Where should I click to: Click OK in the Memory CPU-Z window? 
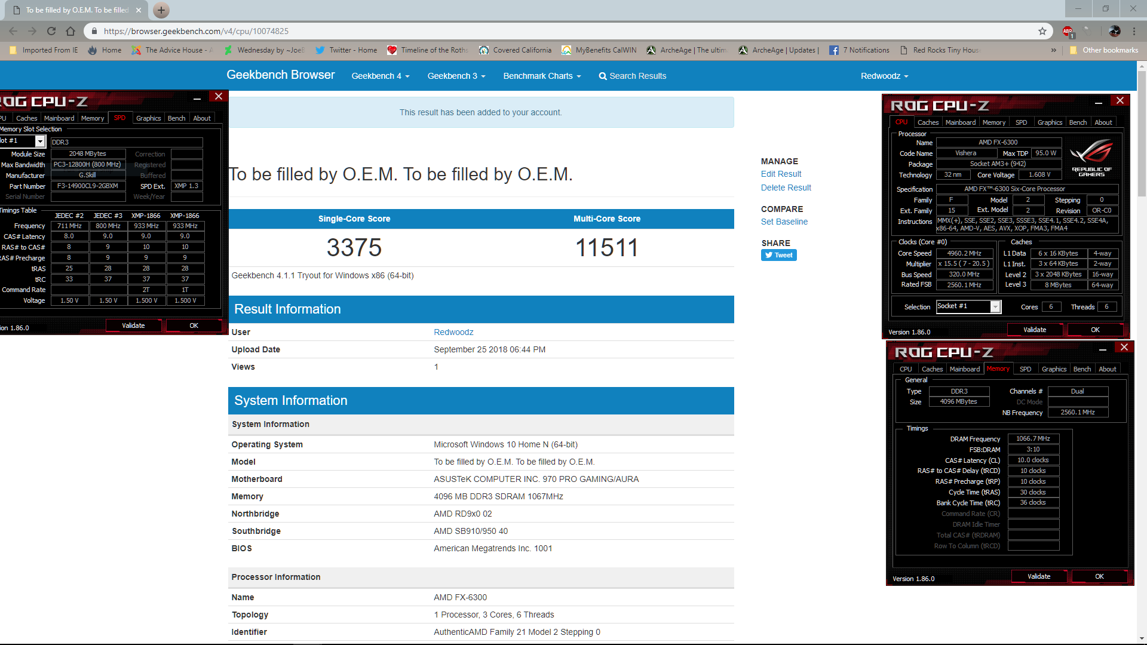coord(1099,576)
